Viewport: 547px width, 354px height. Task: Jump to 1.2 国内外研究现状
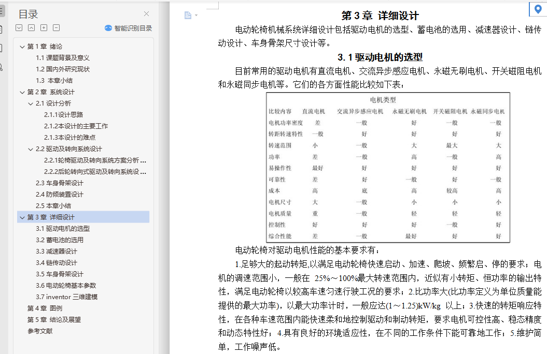tap(63, 69)
